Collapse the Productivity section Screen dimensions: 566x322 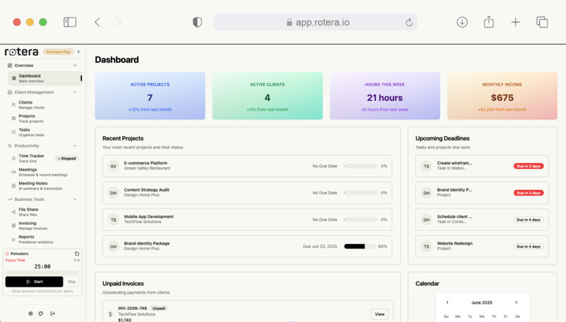point(75,146)
